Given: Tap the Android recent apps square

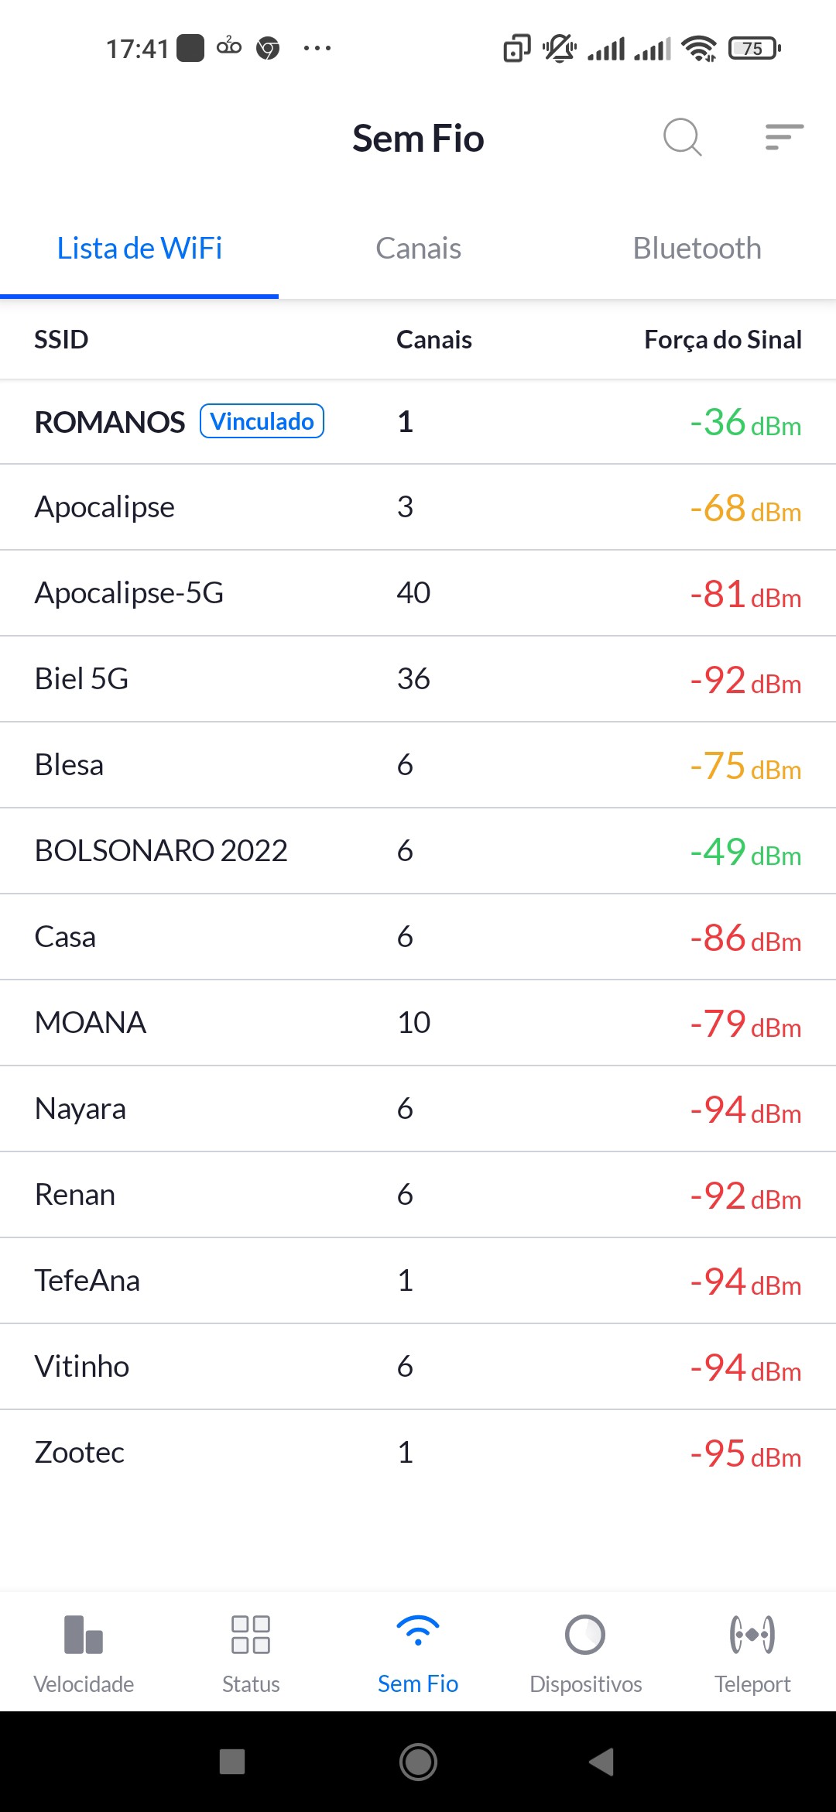Looking at the screenshot, I should (x=232, y=1762).
